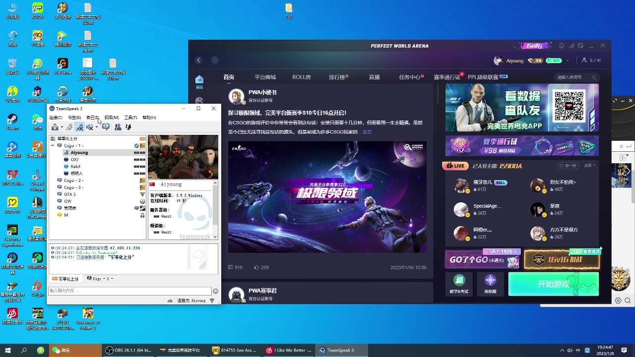Select the 军事化上分 server root node
Image resolution: width=635 pixels, height=357 pixels.
(x=67, y=139)
